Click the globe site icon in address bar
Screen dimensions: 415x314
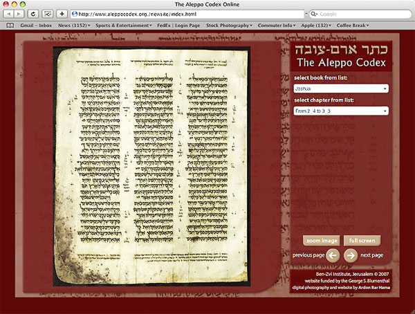click(75, 14)
